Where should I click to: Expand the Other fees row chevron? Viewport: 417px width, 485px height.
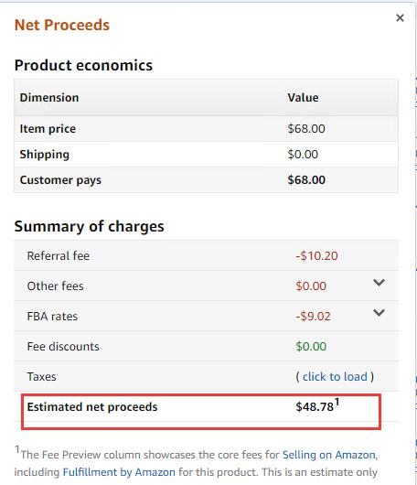click(379, 283)
